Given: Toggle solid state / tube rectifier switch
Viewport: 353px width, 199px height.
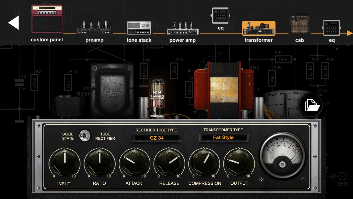Looking at the screenshot, I should pyautogui.click(x=83, y=136).
